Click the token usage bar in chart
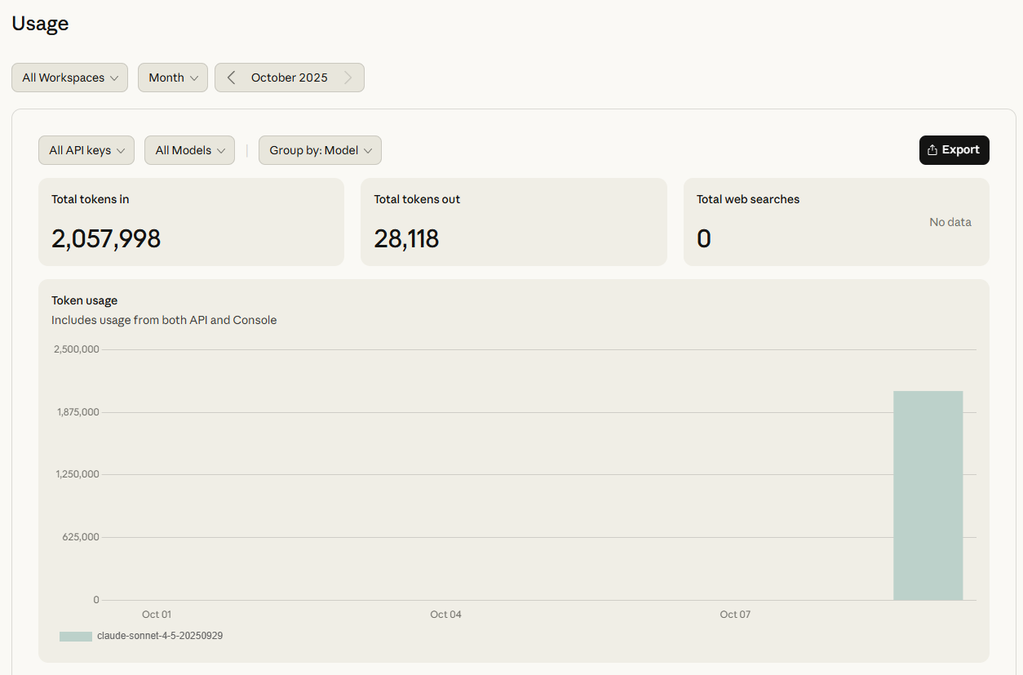Screen dimensions: 1023x675 928,495
